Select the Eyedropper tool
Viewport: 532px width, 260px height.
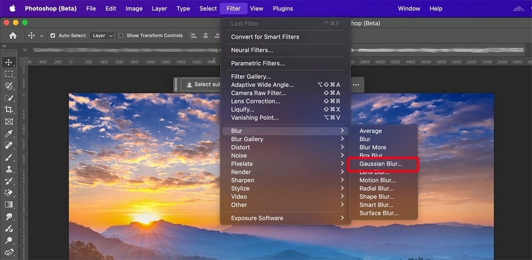(9, 133)
